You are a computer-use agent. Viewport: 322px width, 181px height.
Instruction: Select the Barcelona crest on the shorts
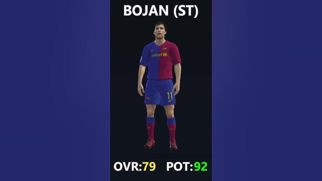[x=147, y=99]
